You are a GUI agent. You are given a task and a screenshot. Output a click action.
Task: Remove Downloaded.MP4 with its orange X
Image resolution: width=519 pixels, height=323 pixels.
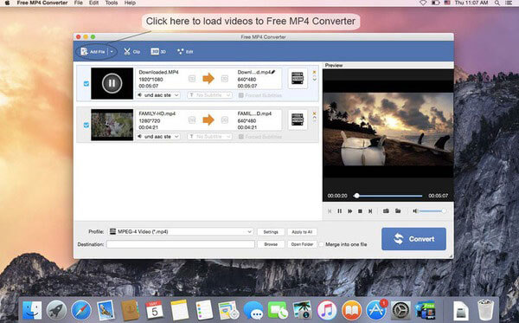pos(315,72)
